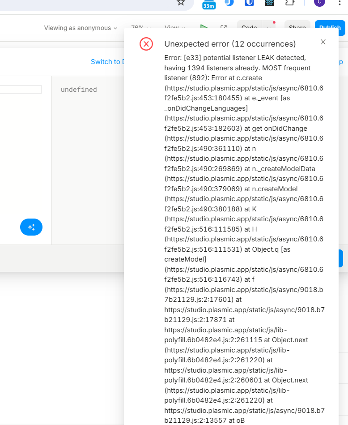Image resolution: width=348 pixels, height=425 pixels.
Task: Expand the Viewing as anonymous dropdown
Action: pyautogui.click(x=81, y=28)
